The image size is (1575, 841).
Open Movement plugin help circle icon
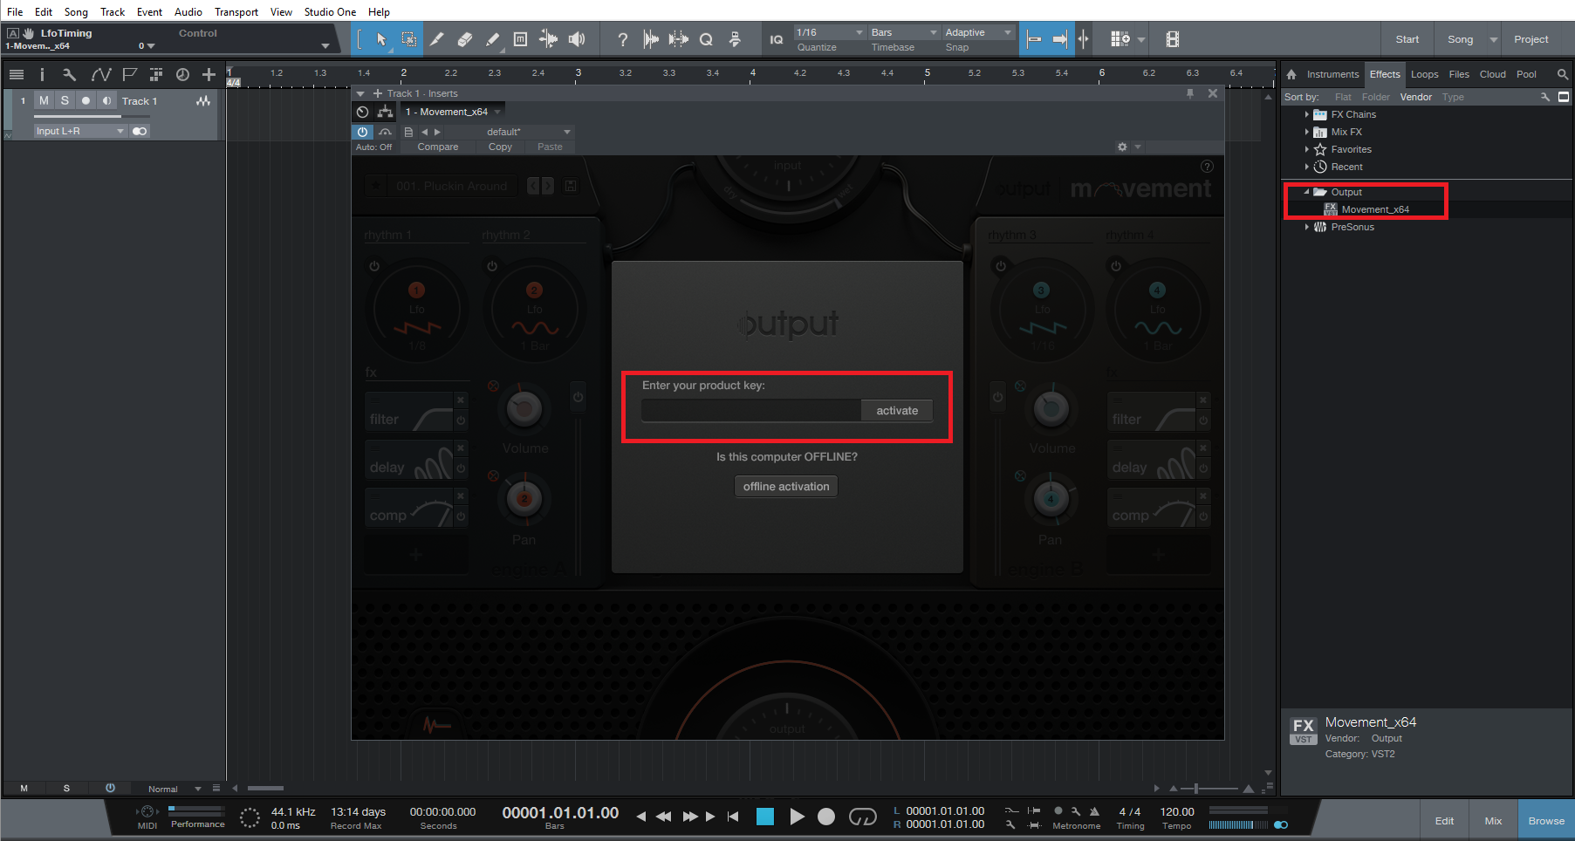pos(1207,167)
